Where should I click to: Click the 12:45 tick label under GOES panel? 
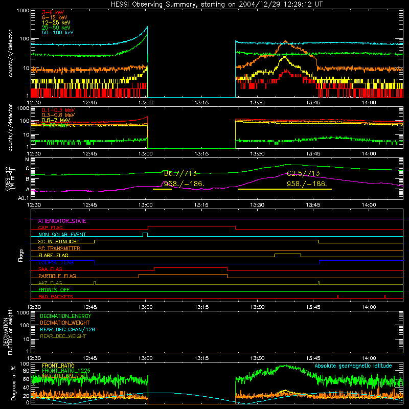[89, 205]
